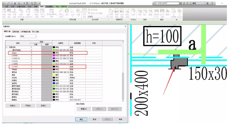Click the Text 'A' quick access icon
The image size is (231, 127).
15,3
